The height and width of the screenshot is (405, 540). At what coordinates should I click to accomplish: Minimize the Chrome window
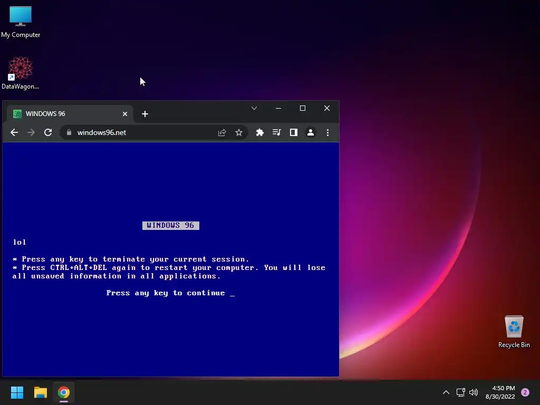[x=278, y=108]
